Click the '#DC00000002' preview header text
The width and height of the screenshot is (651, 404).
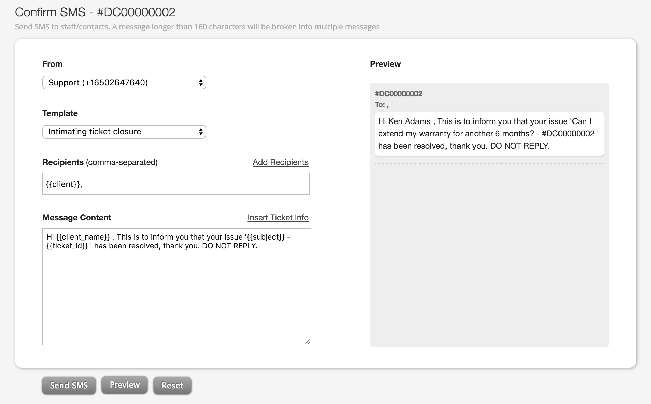coord(398,94)
